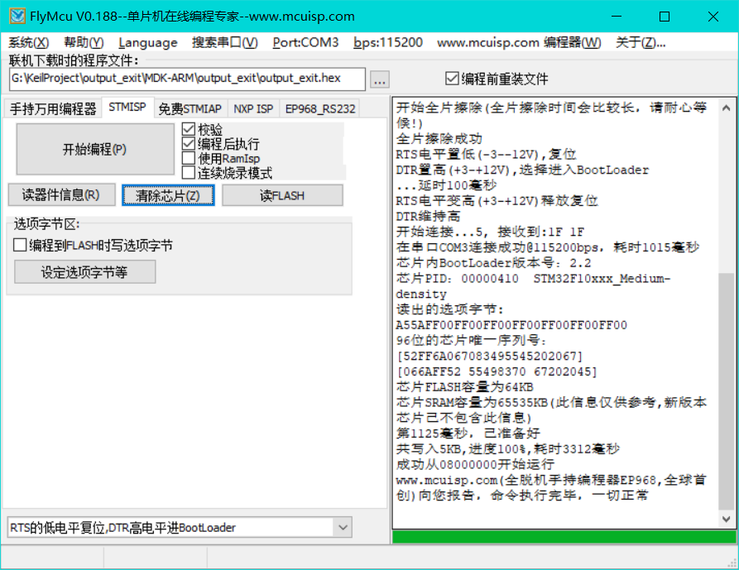Maximize the FlyMcu window
The width and height of the screenshot is (739, 570).
coord(665,17)
